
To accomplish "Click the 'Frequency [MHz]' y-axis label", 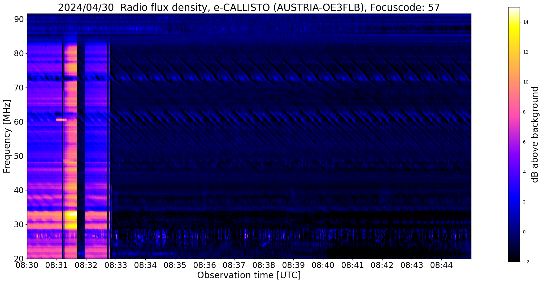I will pos(7,136).
